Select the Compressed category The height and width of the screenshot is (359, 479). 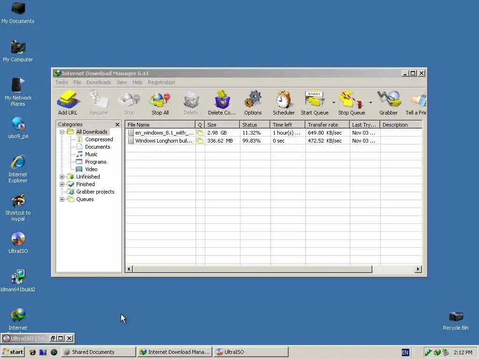[x=99, y=139]
